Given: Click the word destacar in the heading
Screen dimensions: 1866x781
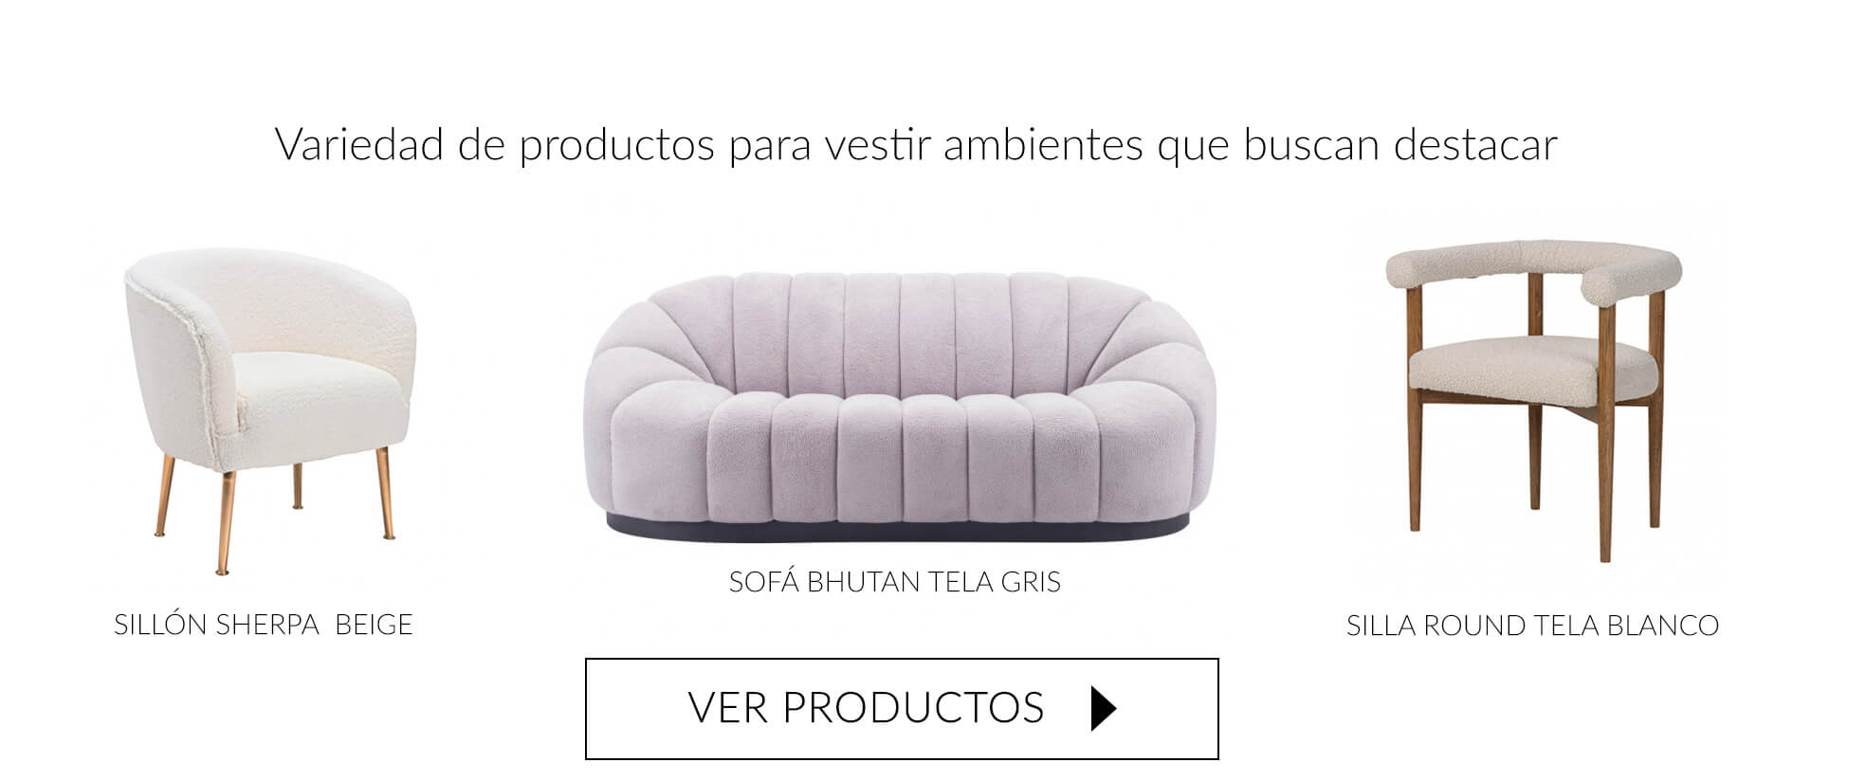Looking at the screenshot, I should [1475, 145].
